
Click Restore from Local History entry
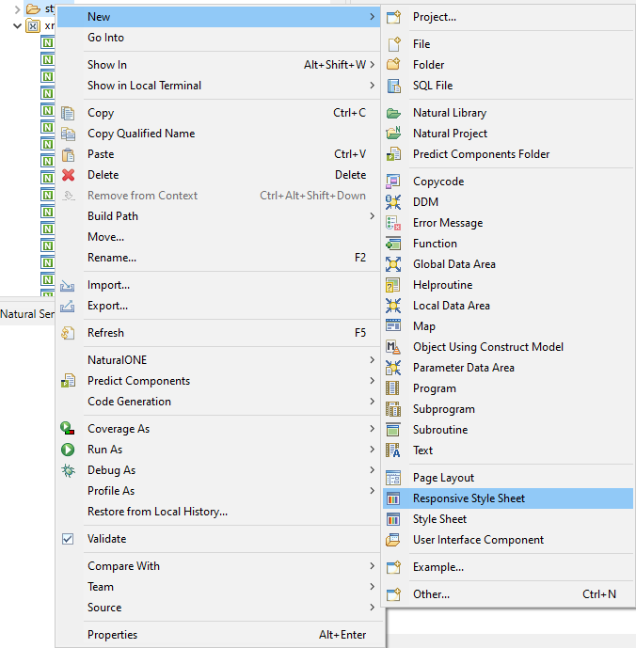pos(157,512)
